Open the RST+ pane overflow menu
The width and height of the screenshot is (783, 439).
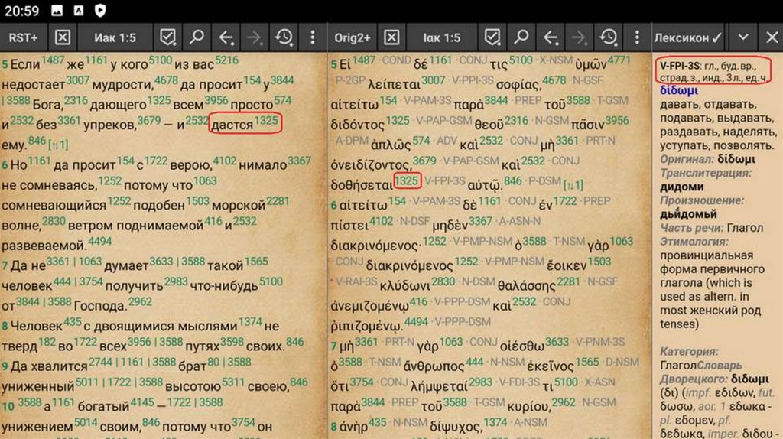click(313, 37)
